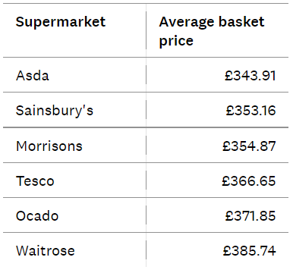Select the Morrisons price £354.87

point(249,146)
